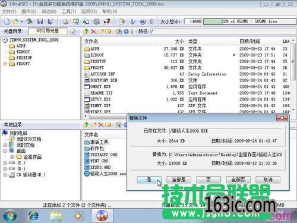Expand the PESOFT tree node
Screen dimensions: 297x223
pos(5,64)
